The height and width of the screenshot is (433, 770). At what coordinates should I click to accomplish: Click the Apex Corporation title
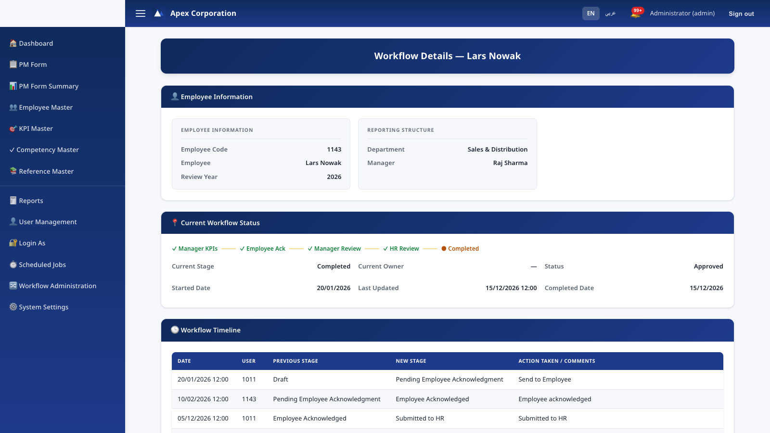click(x=203, y=13)
